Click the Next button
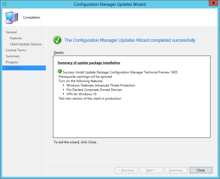The image size is (220, 179). [151, 170]
